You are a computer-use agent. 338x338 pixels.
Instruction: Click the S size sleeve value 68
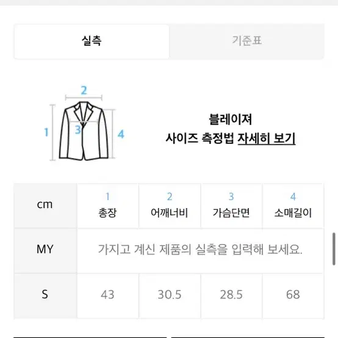pos(293,295)
